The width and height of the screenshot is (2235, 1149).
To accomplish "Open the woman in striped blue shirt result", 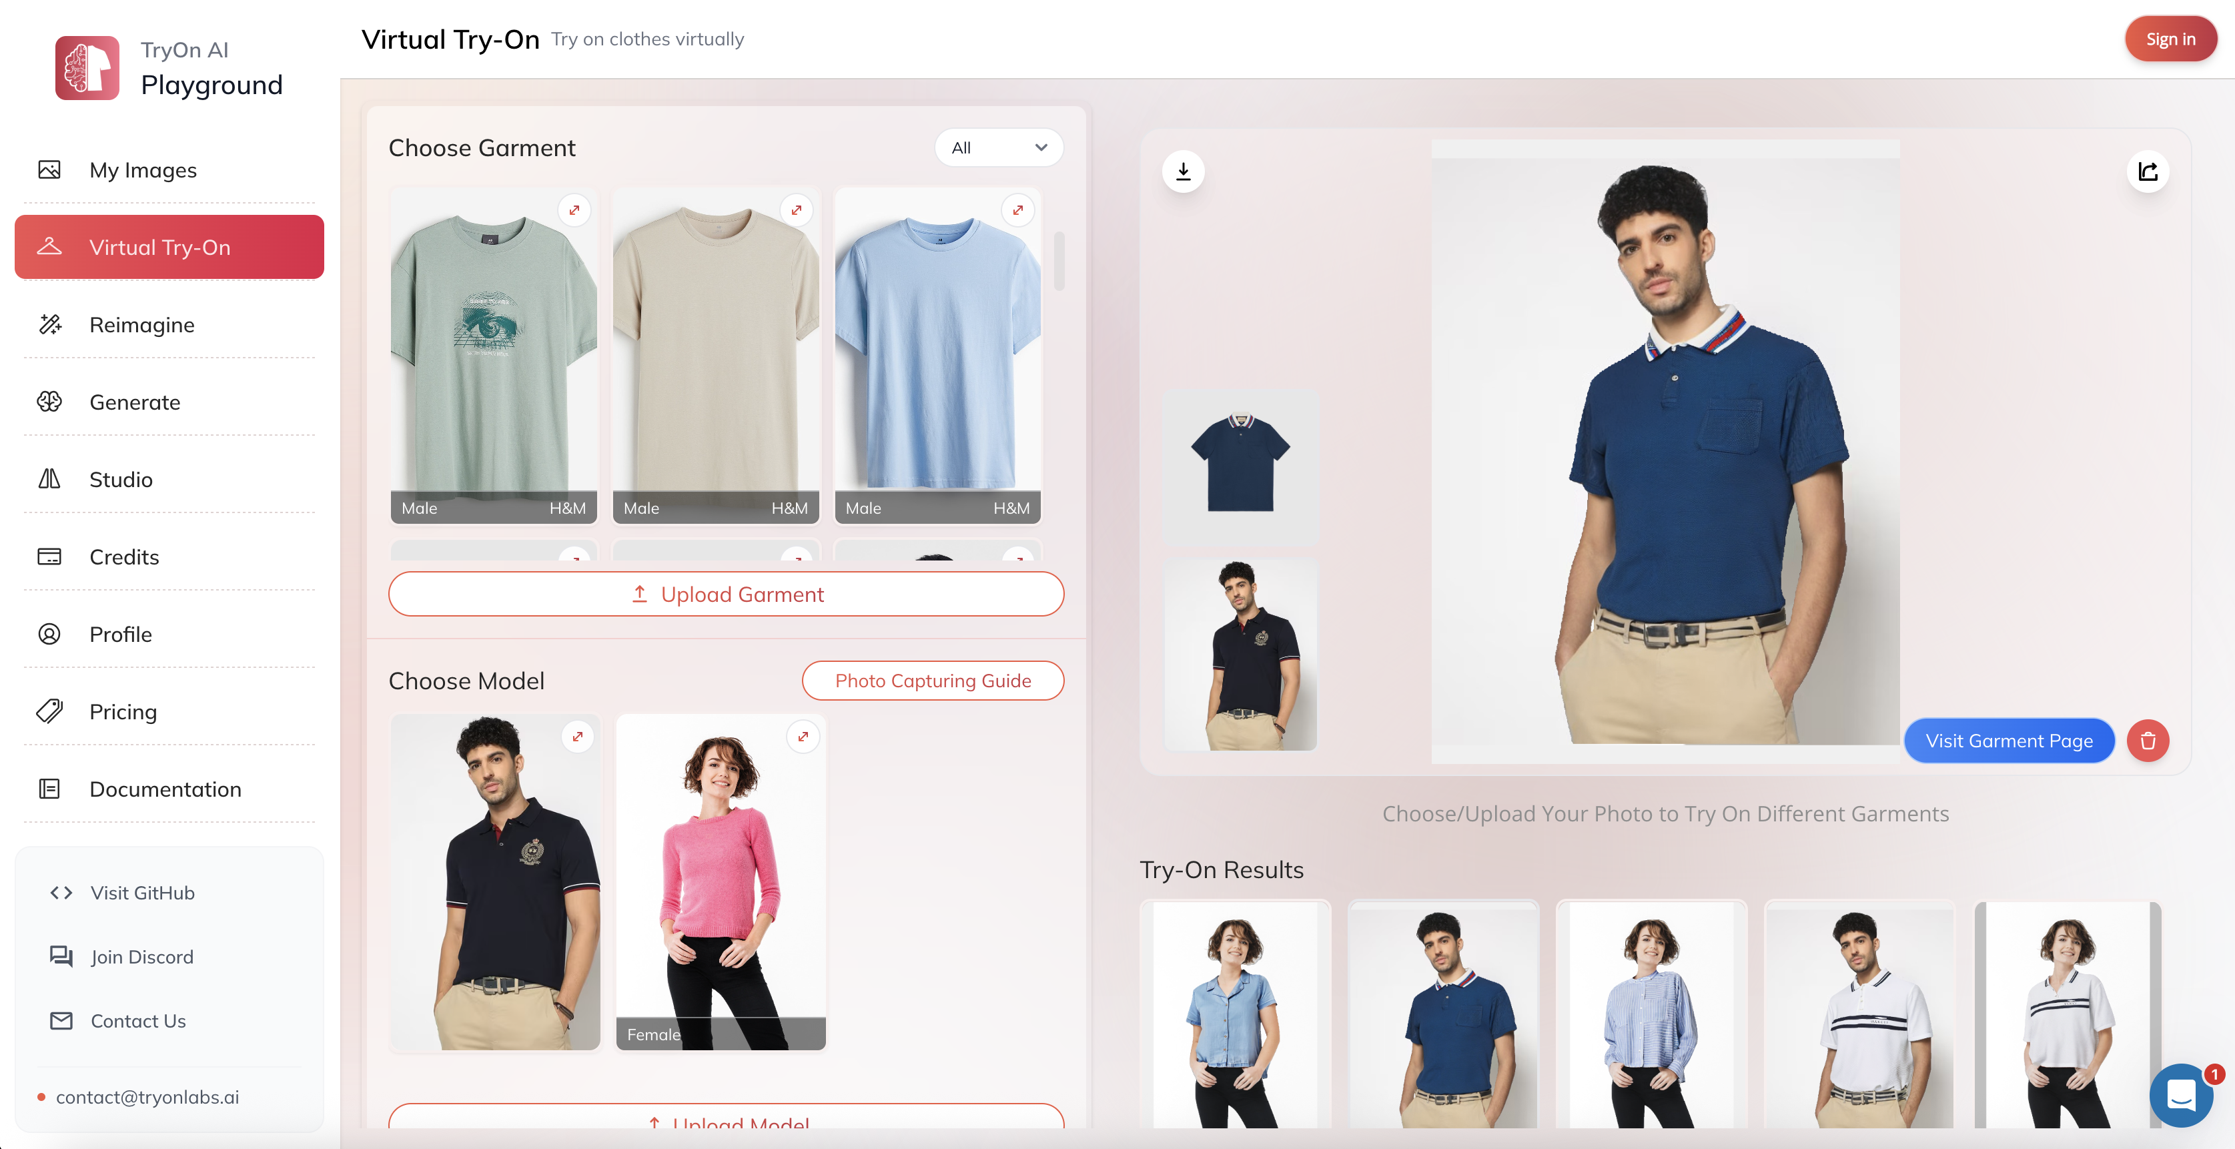I will (x=1652, y=1014).
